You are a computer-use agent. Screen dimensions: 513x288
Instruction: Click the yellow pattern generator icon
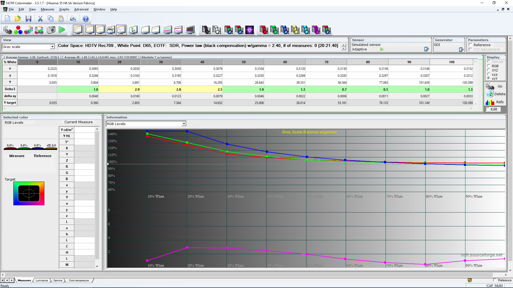point(295,30)
